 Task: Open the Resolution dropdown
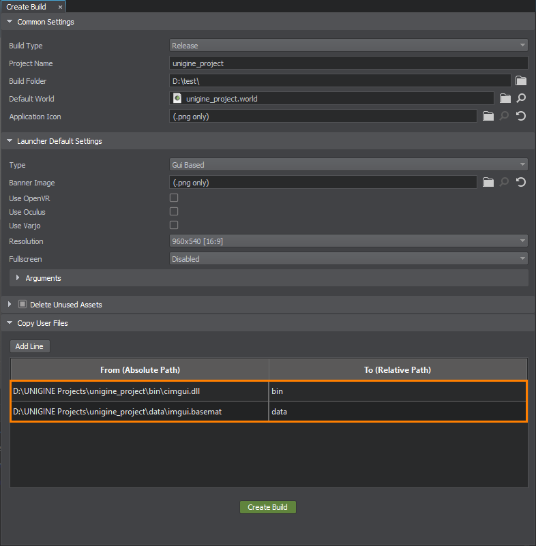click(x=348, y=241)
